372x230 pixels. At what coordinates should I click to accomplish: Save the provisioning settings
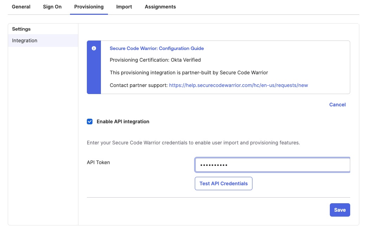340,210
